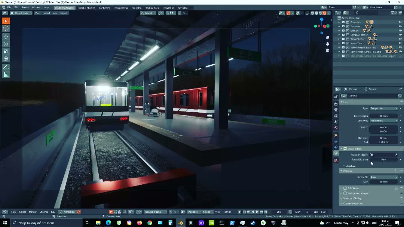Toggle Stasiun collection checkbox

tap(343, 31)
